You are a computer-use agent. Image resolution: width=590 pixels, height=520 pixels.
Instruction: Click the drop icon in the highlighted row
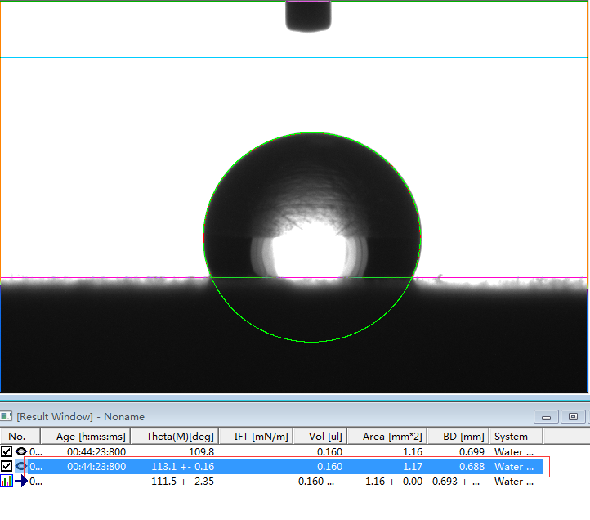[x=21, y=467]
